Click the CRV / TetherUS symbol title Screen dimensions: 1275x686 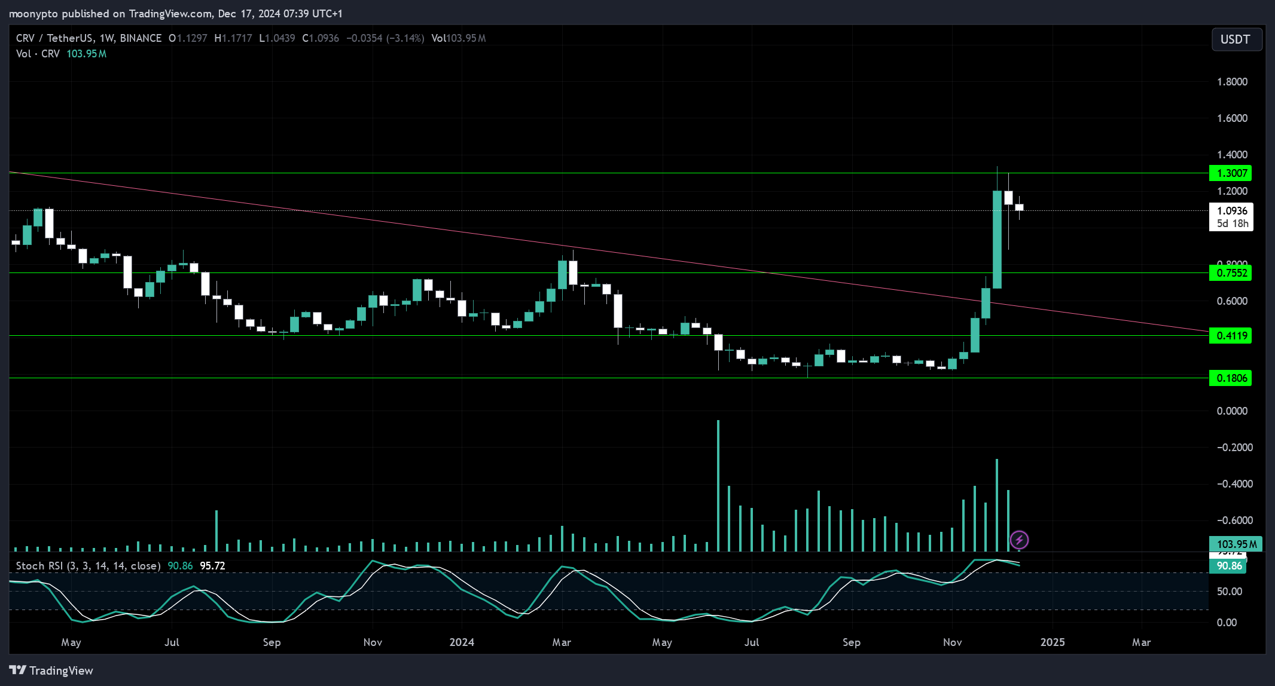tap(89, 38)
